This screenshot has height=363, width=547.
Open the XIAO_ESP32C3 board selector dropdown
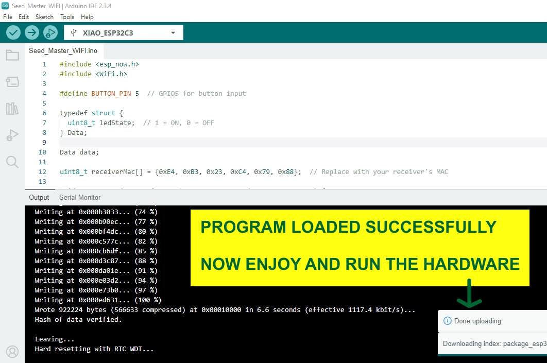(124, 33)
